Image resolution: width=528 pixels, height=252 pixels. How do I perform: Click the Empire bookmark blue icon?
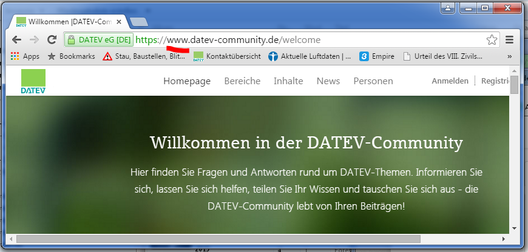364,56
